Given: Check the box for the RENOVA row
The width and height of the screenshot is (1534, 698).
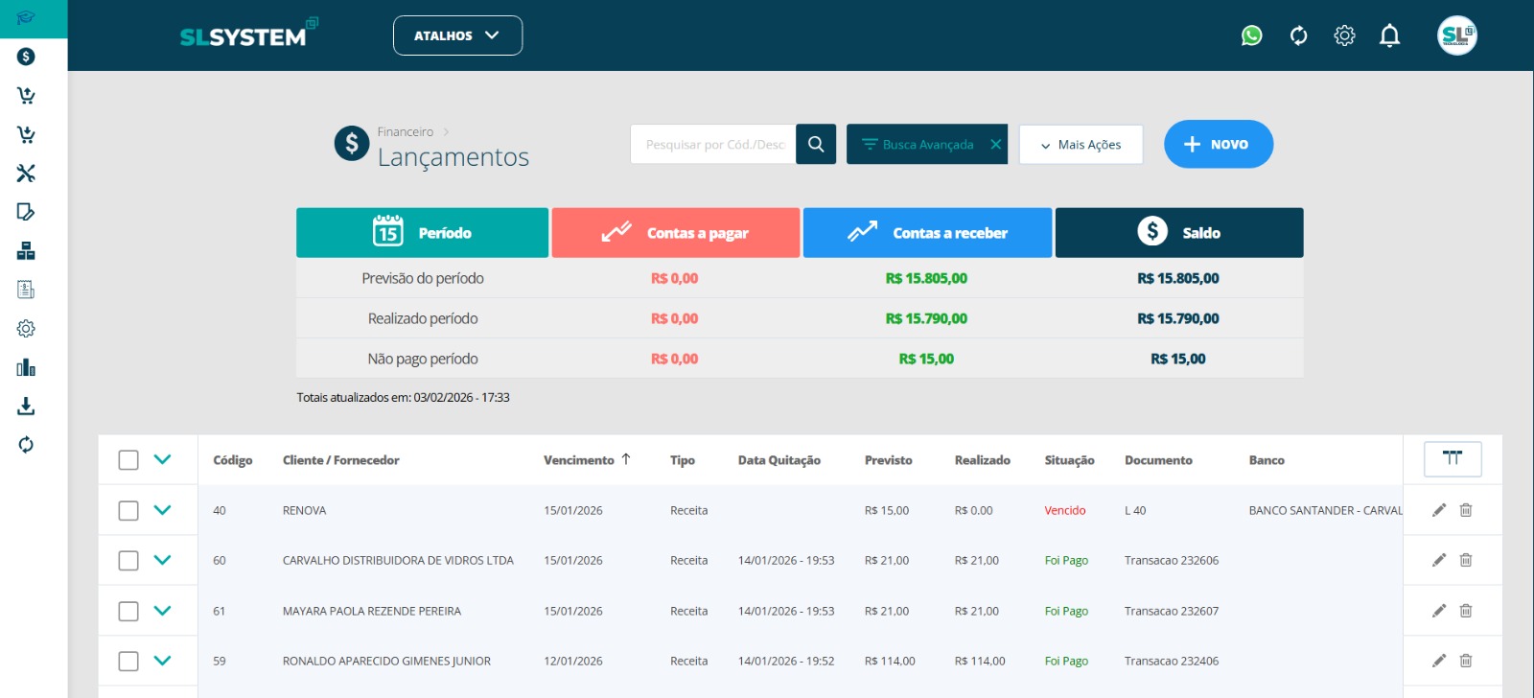Looking at the screenshot, I should point(128,510).
